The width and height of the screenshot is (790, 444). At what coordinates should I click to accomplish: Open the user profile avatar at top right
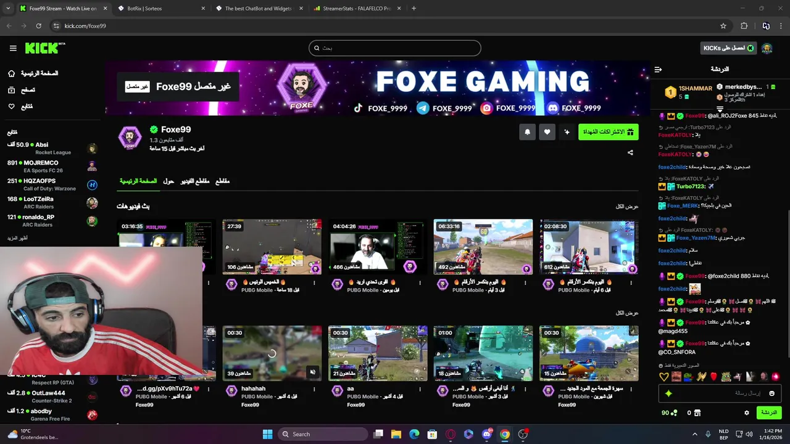point(767,48)
